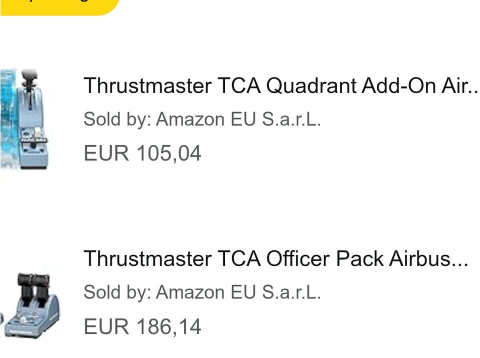
Task: Select the EUR 186,14 price
Action: click(x=142, y=326)
